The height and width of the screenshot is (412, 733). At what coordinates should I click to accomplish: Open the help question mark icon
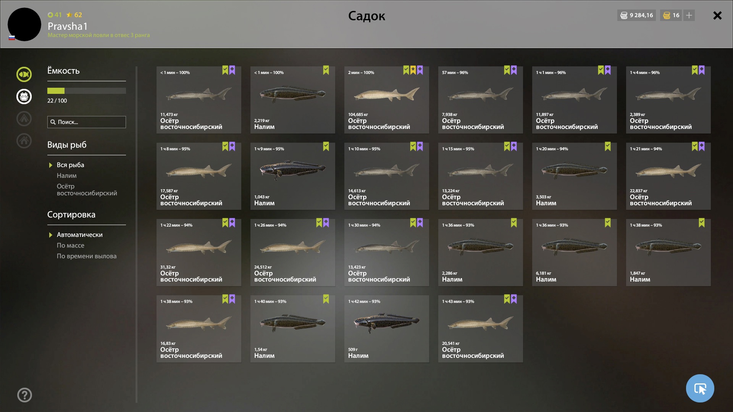25,395
